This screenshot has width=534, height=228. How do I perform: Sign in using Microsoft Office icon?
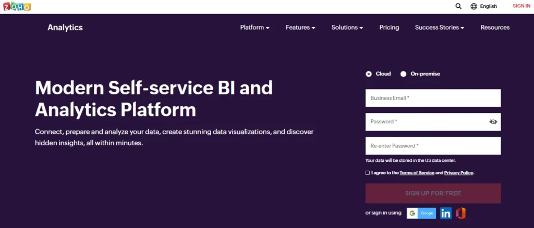pos(461,213)
